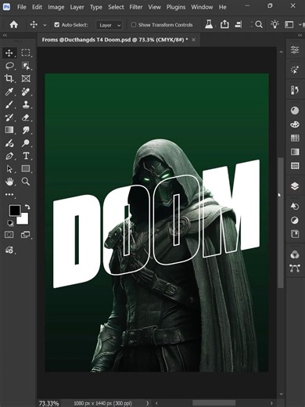The image size is (305, 407).
Task: Open the Discover lightbulb panel
Action: [x=274, y=24]
